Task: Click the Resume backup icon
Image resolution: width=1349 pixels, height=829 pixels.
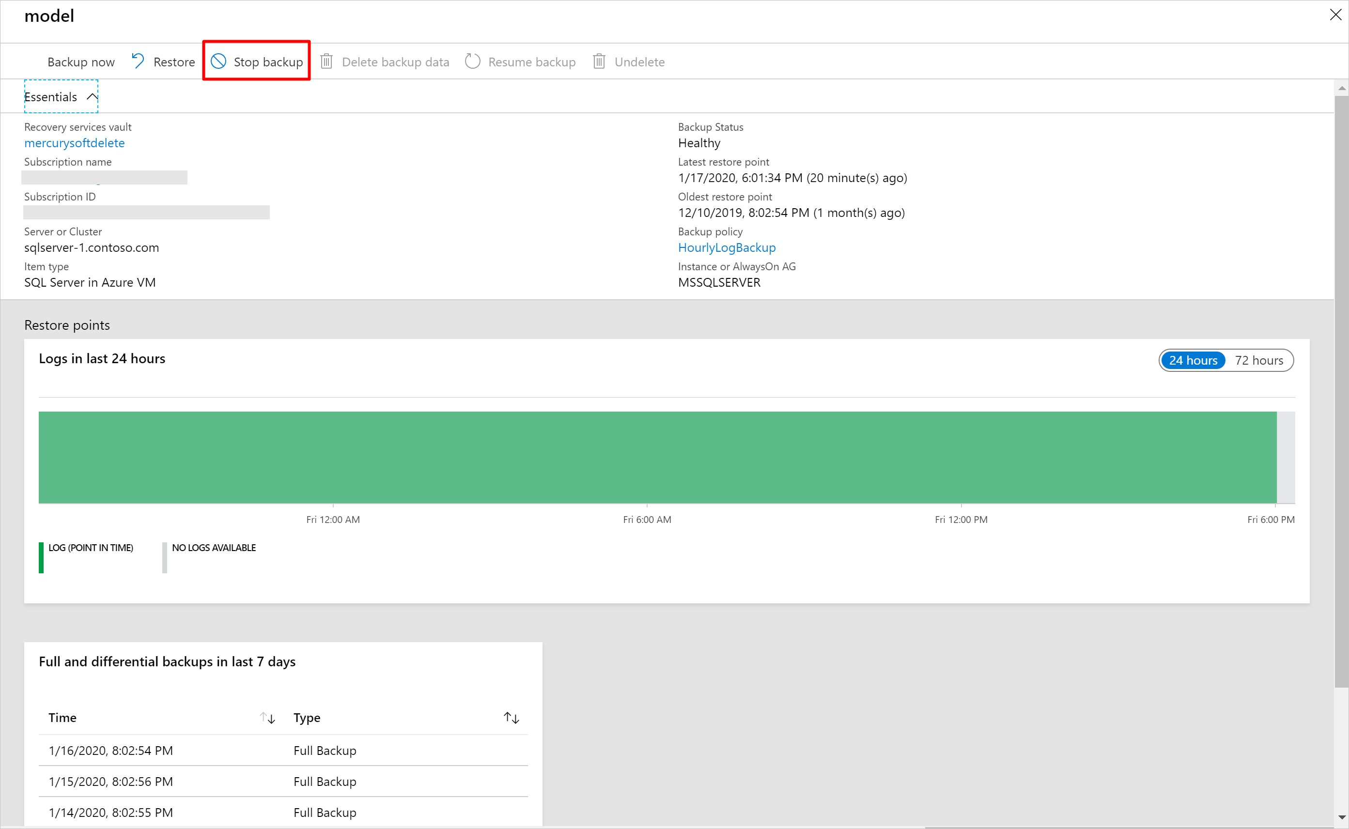Action: point(473,61)
